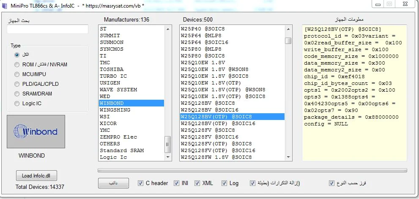This screenshot has width=419, height=199.
Task: Click the device search input field
Action: point(47,29)
